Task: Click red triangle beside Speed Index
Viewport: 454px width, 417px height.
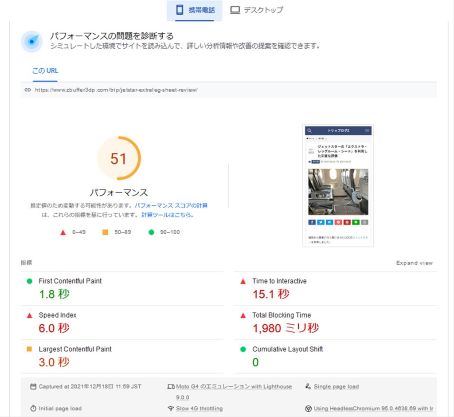Action: click(x=30, y=315)
